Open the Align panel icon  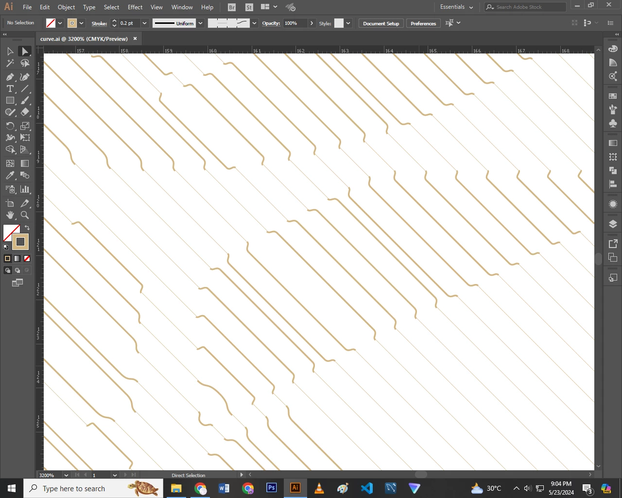pyautogui.click(x=613, y=184)
